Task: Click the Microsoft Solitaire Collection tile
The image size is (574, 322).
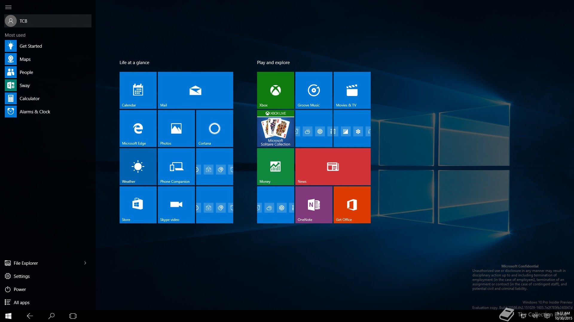Action: click(275, 128)
